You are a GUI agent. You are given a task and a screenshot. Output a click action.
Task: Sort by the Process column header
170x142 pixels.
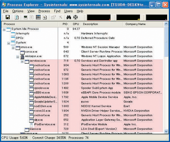tap(29, 24)
